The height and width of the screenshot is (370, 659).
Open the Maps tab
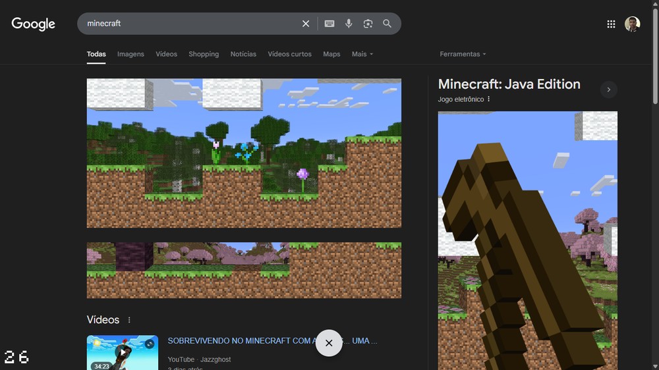(x=331, y=54)
